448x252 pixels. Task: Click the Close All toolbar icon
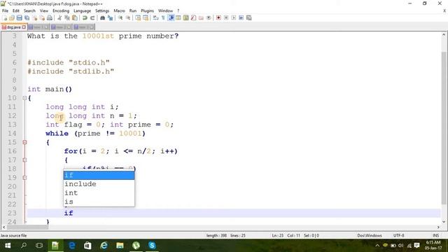pos(42,18)
